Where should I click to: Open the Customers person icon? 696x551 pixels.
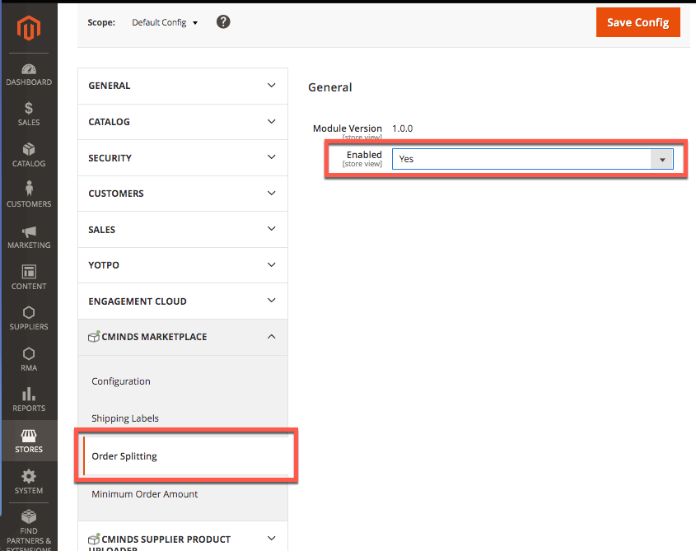(x=29, y=189)
